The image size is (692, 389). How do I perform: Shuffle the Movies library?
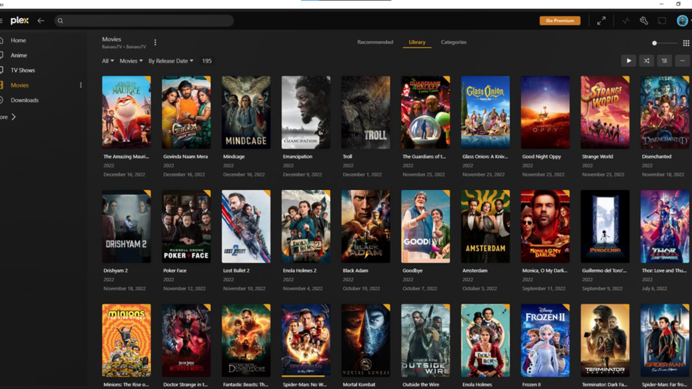(x=647, y=61)
